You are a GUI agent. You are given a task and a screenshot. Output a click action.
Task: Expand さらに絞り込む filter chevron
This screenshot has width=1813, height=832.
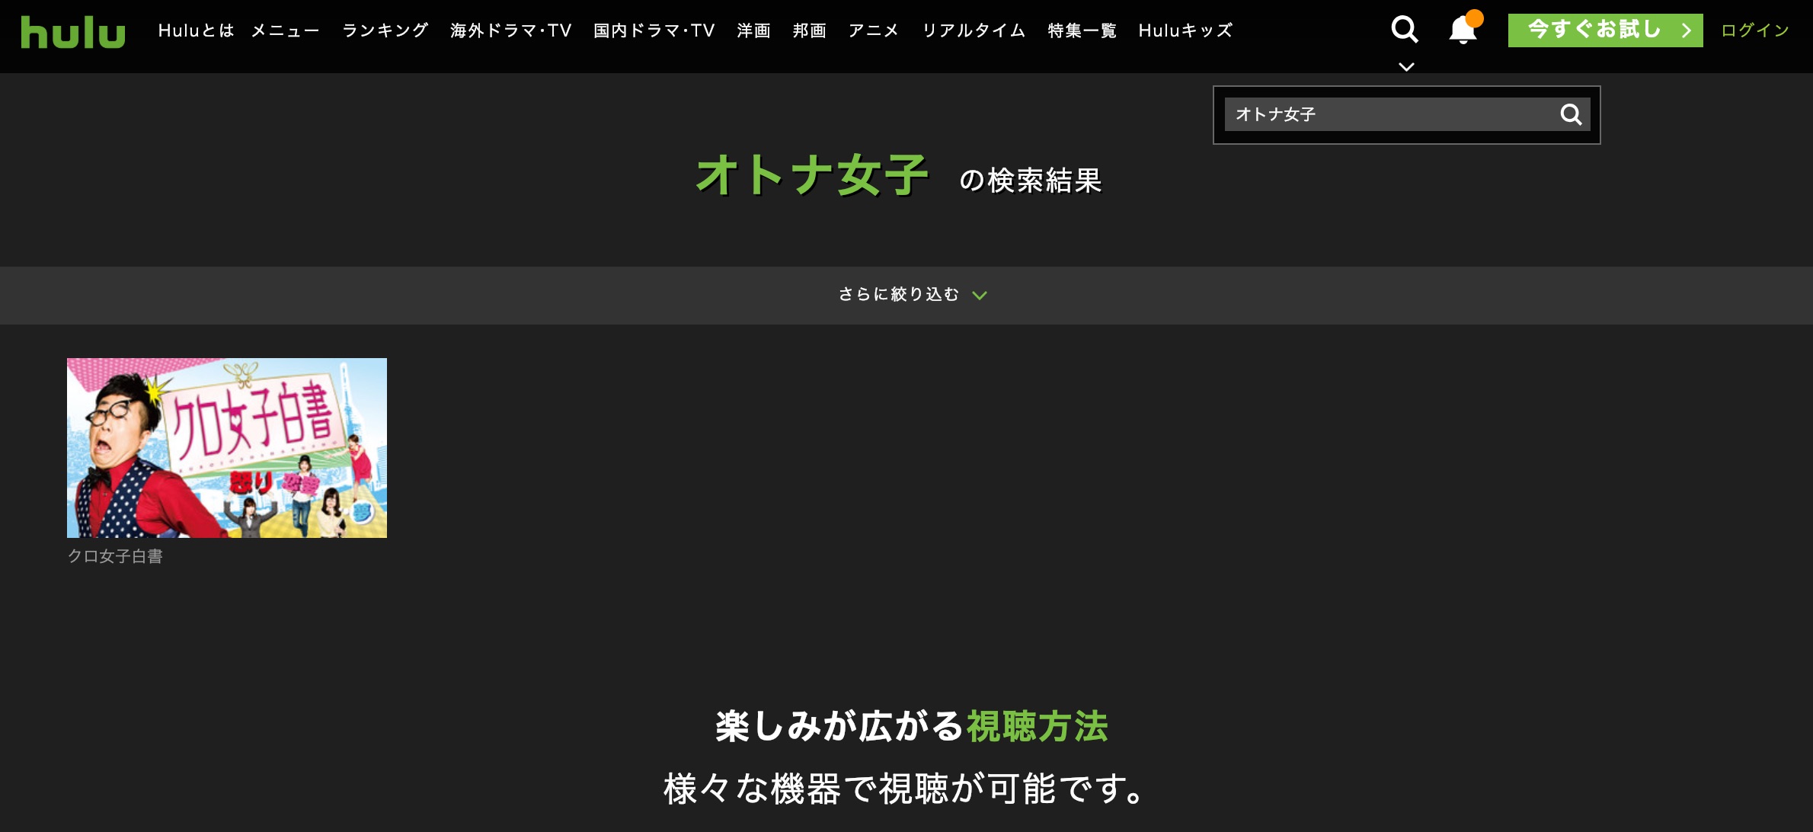click(980, 296)
